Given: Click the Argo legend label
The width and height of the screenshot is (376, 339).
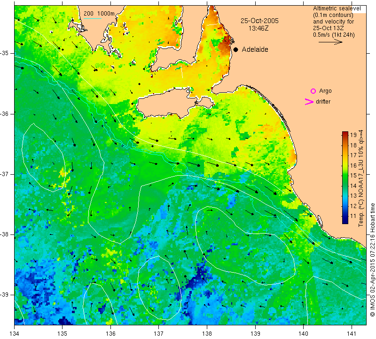Looking at the screenshot, I should pyautogui.click(x=325, y=91).
